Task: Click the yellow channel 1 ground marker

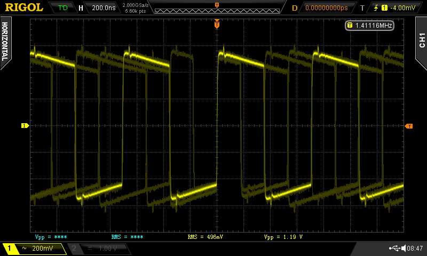Action: 25,126
